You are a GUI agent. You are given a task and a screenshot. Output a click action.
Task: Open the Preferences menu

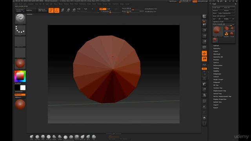pos(82,4)
